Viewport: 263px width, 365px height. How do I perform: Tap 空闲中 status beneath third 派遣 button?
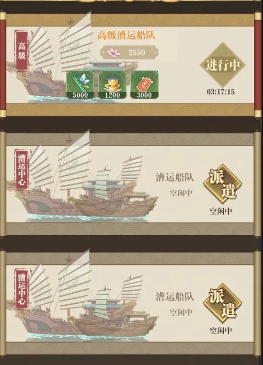[x=221, y=330]
